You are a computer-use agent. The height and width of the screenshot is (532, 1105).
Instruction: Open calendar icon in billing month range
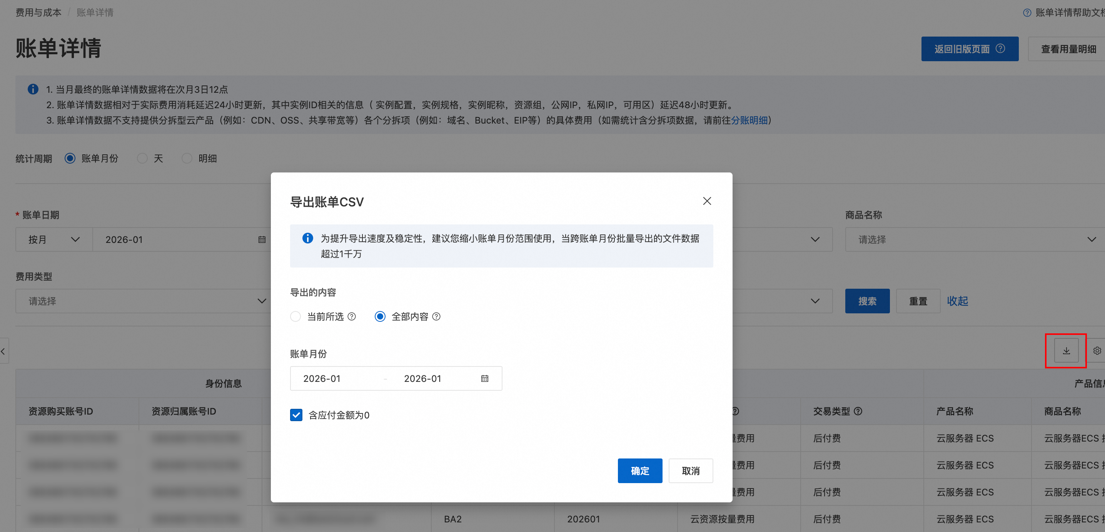click(x=484, y=378)
